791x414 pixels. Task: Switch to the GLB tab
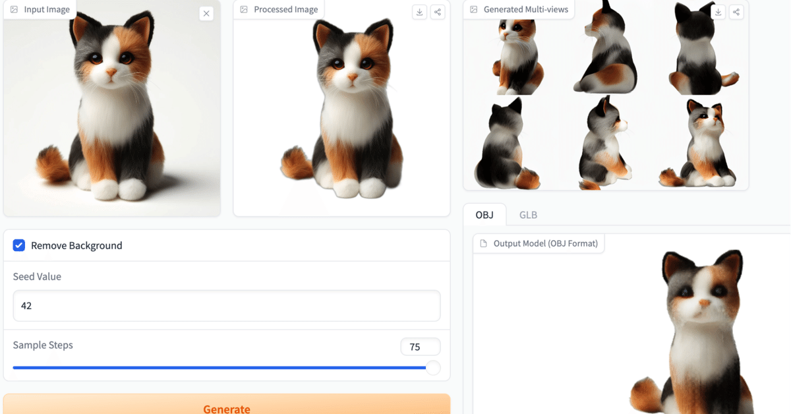click(x=527, y=214)
